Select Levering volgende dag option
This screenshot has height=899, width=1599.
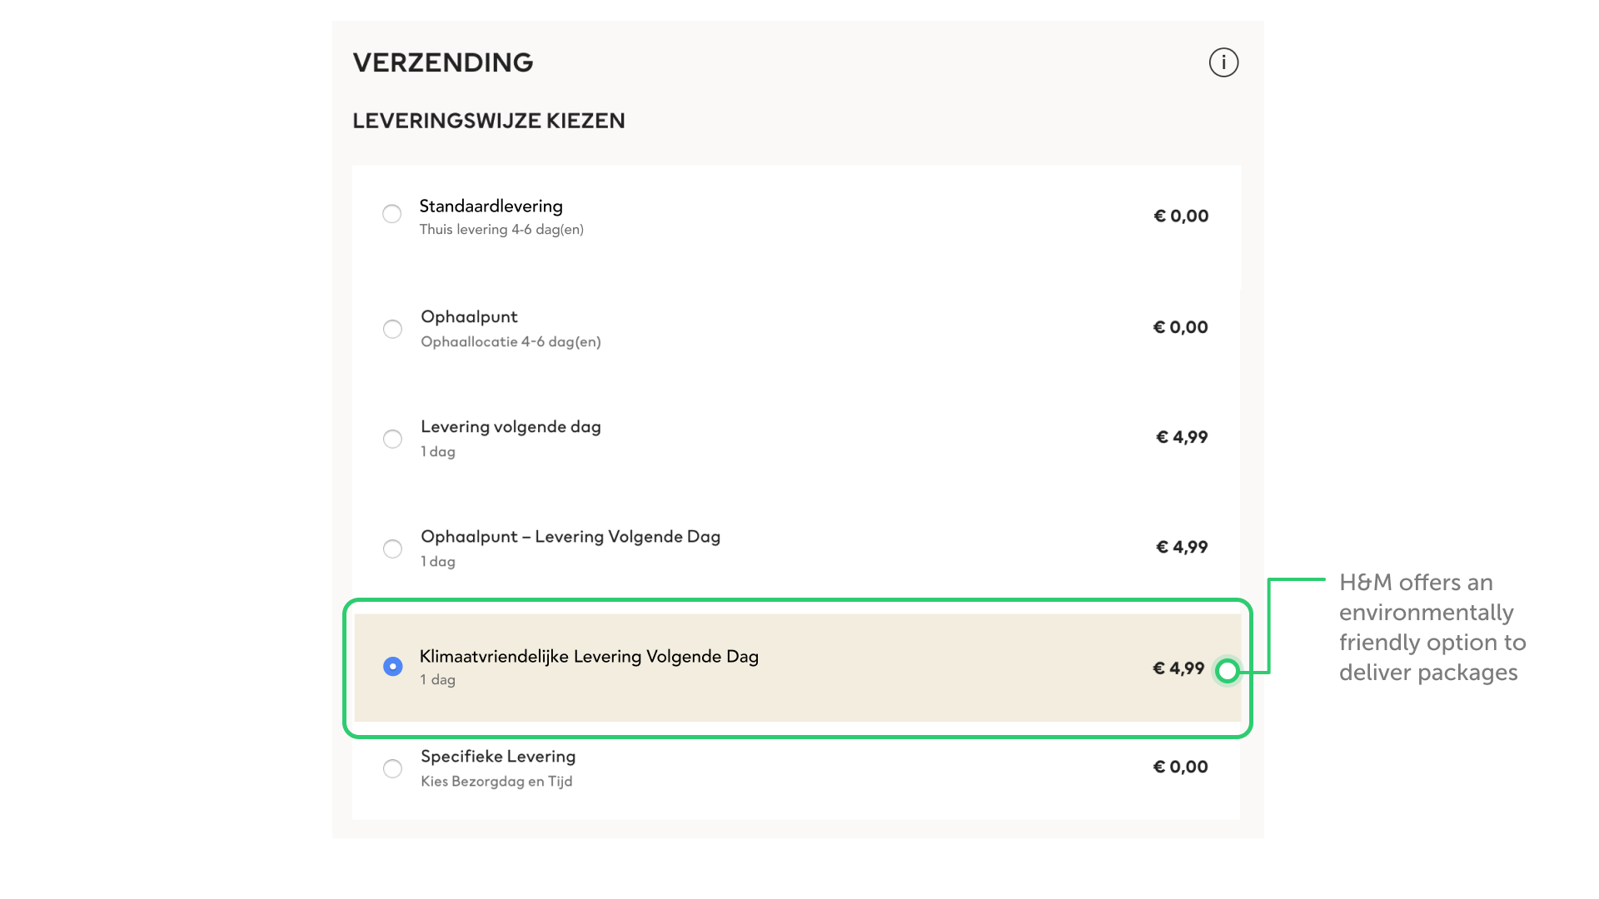[x=392, y=439]
